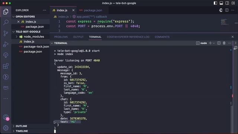Open index.js in project file tree
Image resolution: width=238 pixels, height=134 pixels.
coord(29,42)
